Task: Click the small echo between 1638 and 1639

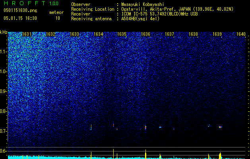Action: click(209, 126)
